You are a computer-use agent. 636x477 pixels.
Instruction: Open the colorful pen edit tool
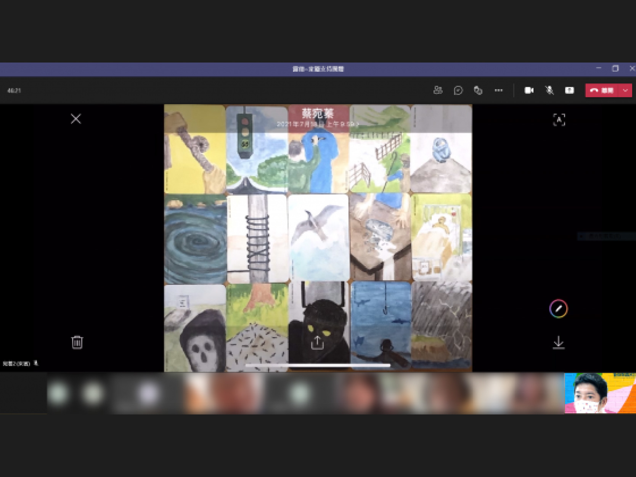coord(558,308)
